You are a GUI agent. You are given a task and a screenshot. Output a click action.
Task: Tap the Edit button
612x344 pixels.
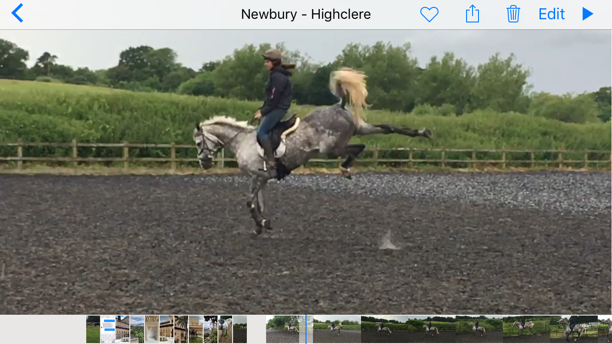coord(551,14)
